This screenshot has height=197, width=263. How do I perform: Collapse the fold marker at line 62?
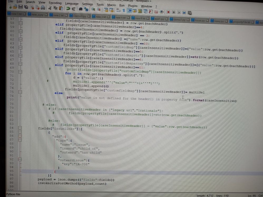pyautogui.click(x=21, y=39)
